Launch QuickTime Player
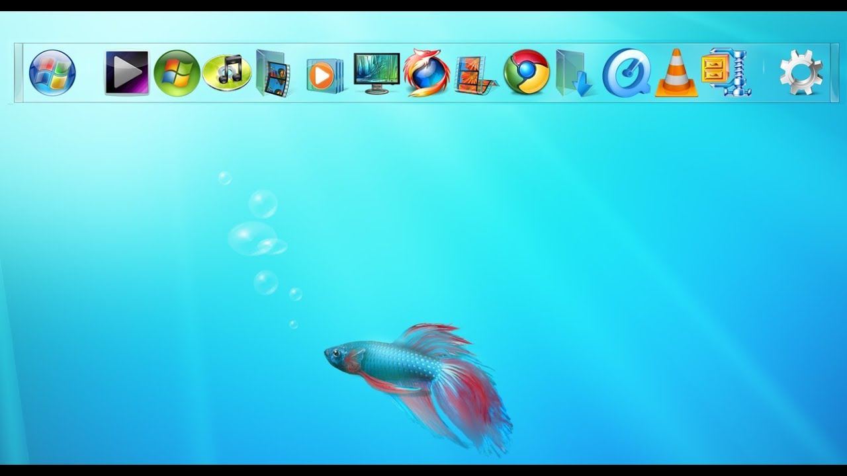Screen dimensions: 847x476 pyautogui.click(x=627, y=73)
